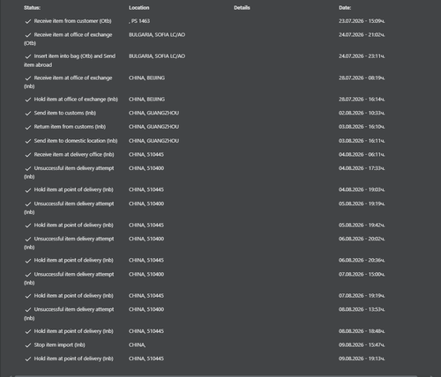Viewport: 441px width, 377px height.
Task: Click BULGARIA, SOFIA LC/AO location at 21:02
Action: (157, 34)
